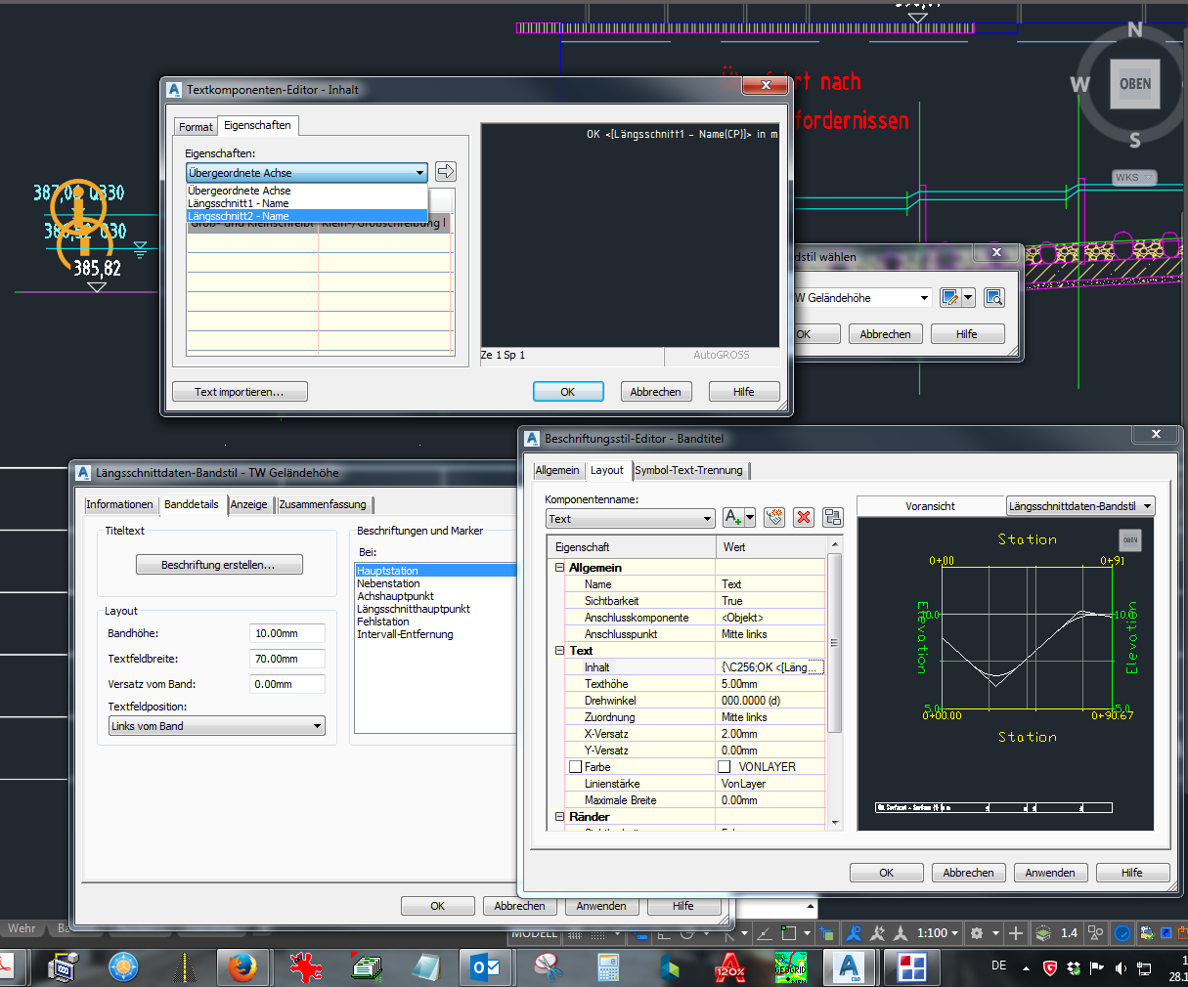Open the Komponentenname dropdown showing Text

click(630, 519)
